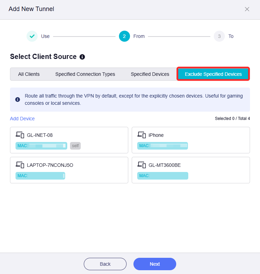Image resolution: width=260 pixels, height=274 pixels.
Task: Select the iPhone device card
Action: 191,140
